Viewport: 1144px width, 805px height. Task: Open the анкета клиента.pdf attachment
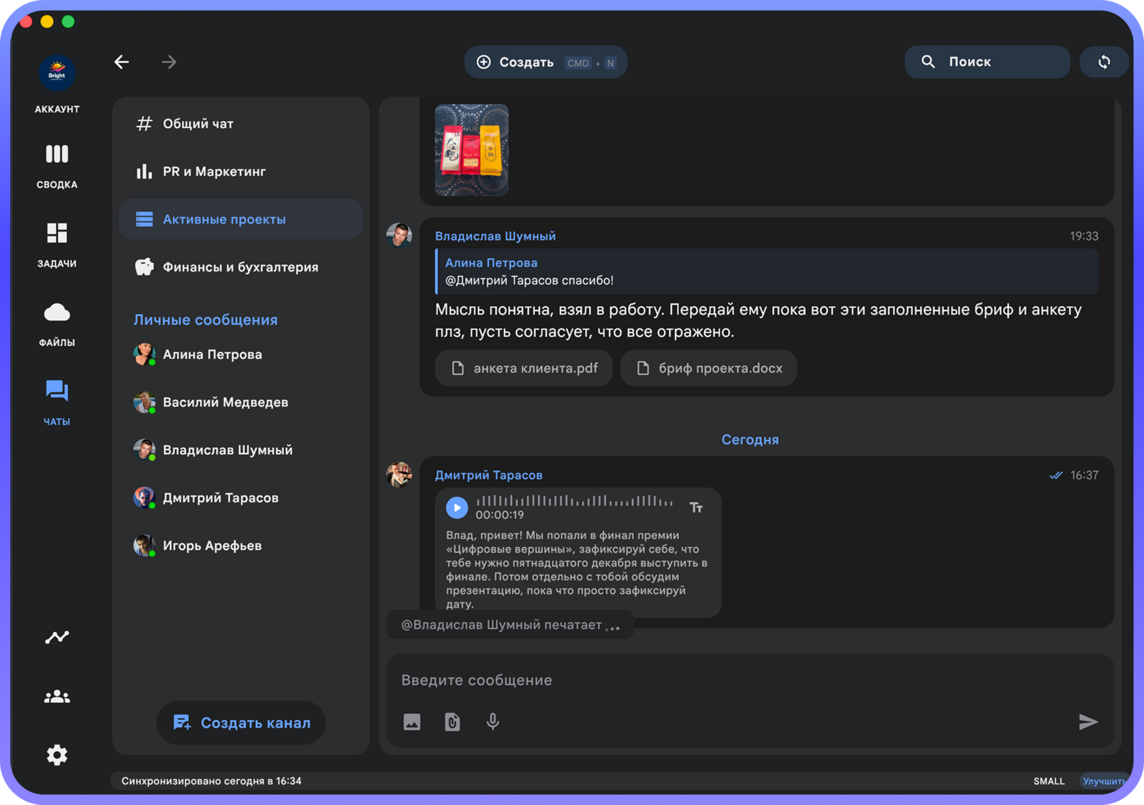click(x=524, y=368)
